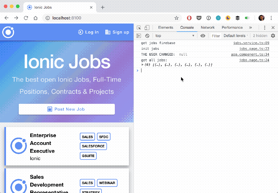Open source link app.component.ts:34
Image resolution: width=278 pixels, height=193 pixels.
tap(250, 54)
